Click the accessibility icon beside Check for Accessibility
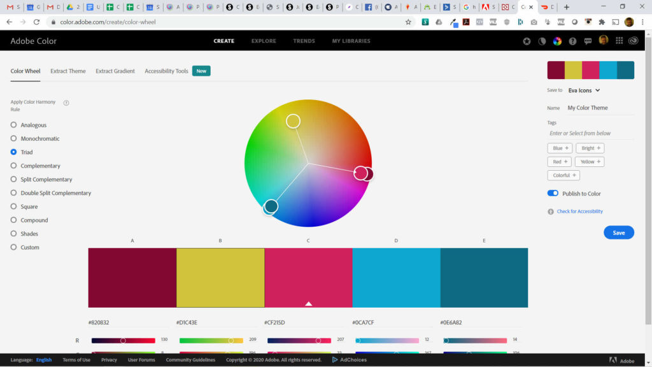Screen dimensions: 652x367 (551, 212)
